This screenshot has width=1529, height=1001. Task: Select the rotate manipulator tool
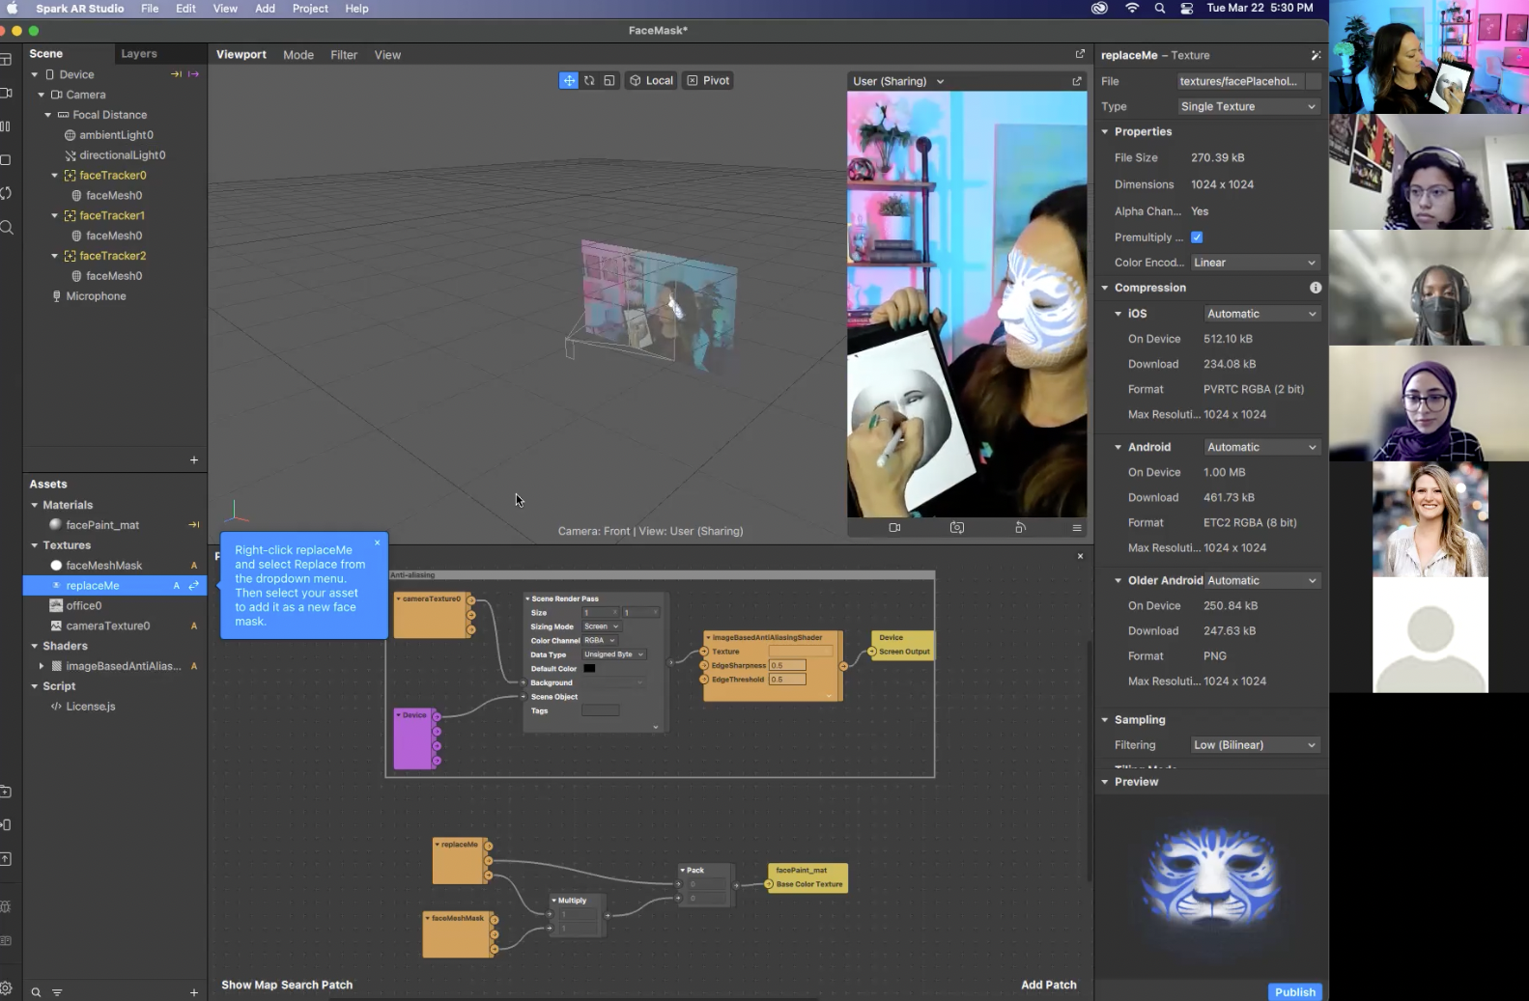tap(589, 81)
